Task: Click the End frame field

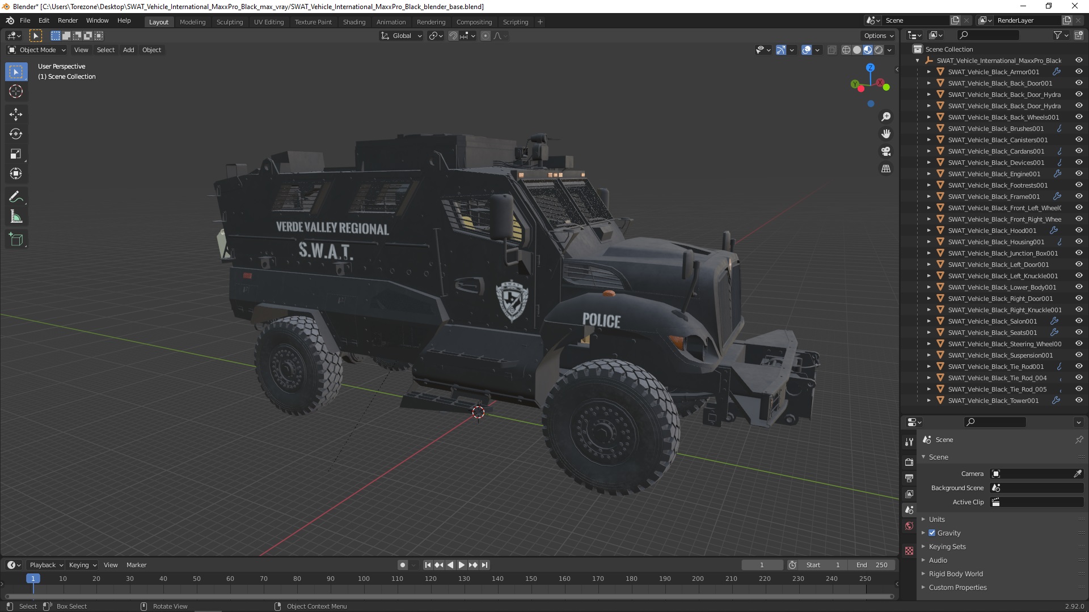Action: point(872,565)
